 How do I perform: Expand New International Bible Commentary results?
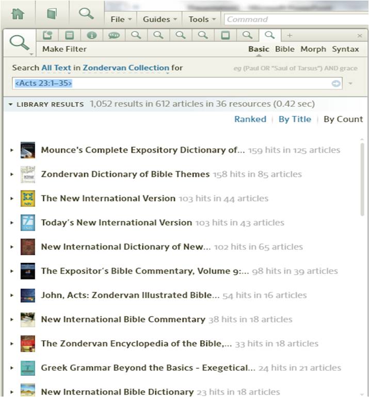[12, 320]
